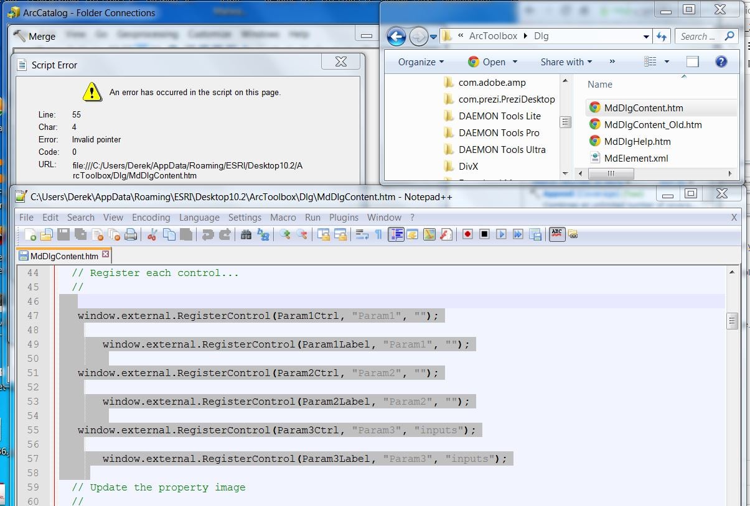Click the Change your view icon

coord(650,62)
